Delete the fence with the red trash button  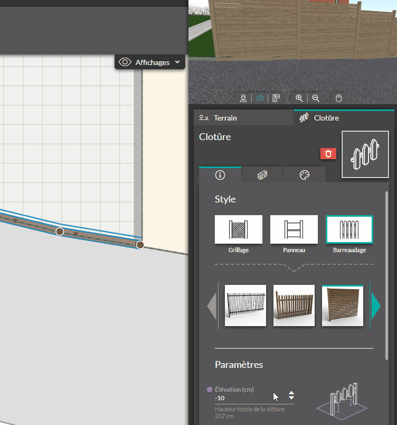pyautogui.click(x=328, y=154)
